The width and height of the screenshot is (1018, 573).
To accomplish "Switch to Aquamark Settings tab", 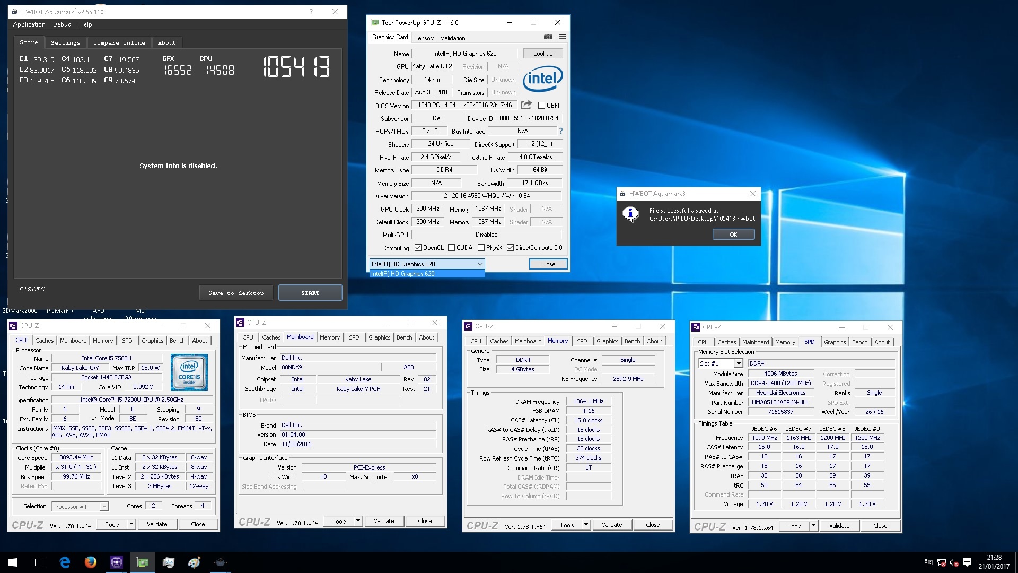I will (65, 42).
